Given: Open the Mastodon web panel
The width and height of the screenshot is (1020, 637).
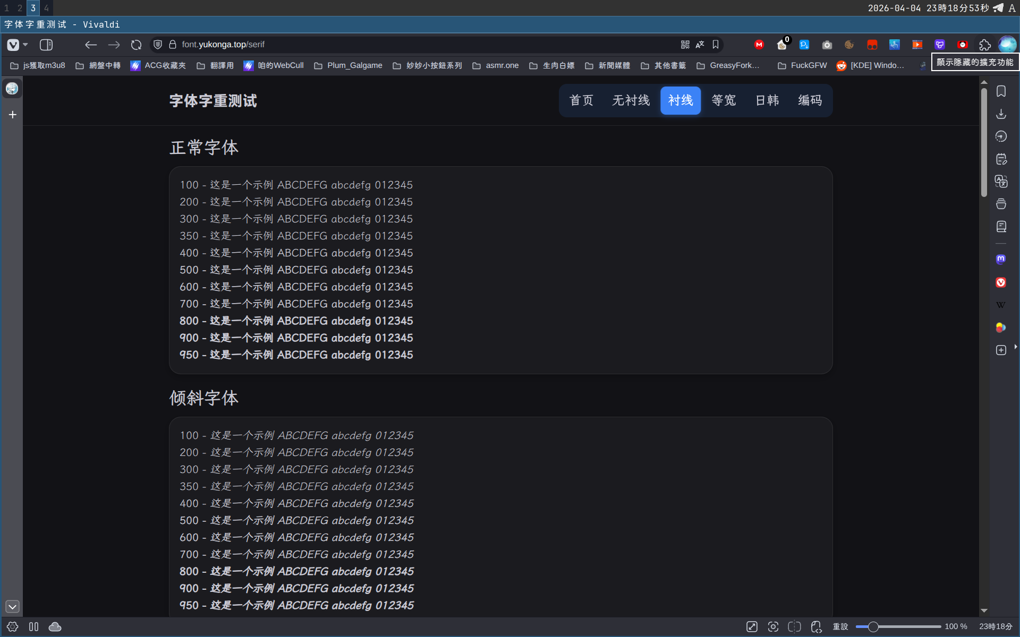Looking at the screenshot, I should [x=1001, y=260].
